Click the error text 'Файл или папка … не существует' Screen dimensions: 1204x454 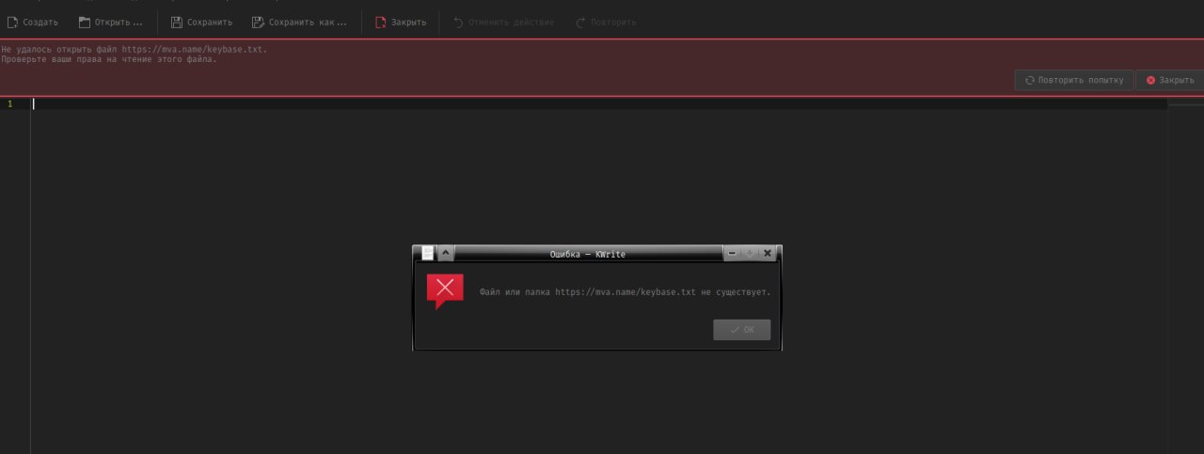coord(625,292)
